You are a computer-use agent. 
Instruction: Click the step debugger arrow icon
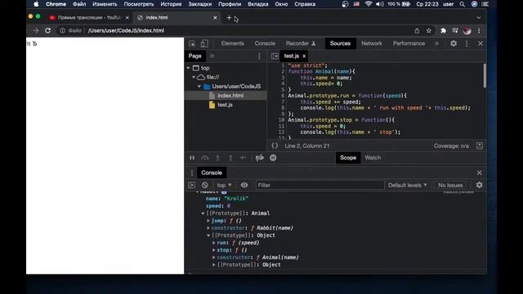click(244, 158)
